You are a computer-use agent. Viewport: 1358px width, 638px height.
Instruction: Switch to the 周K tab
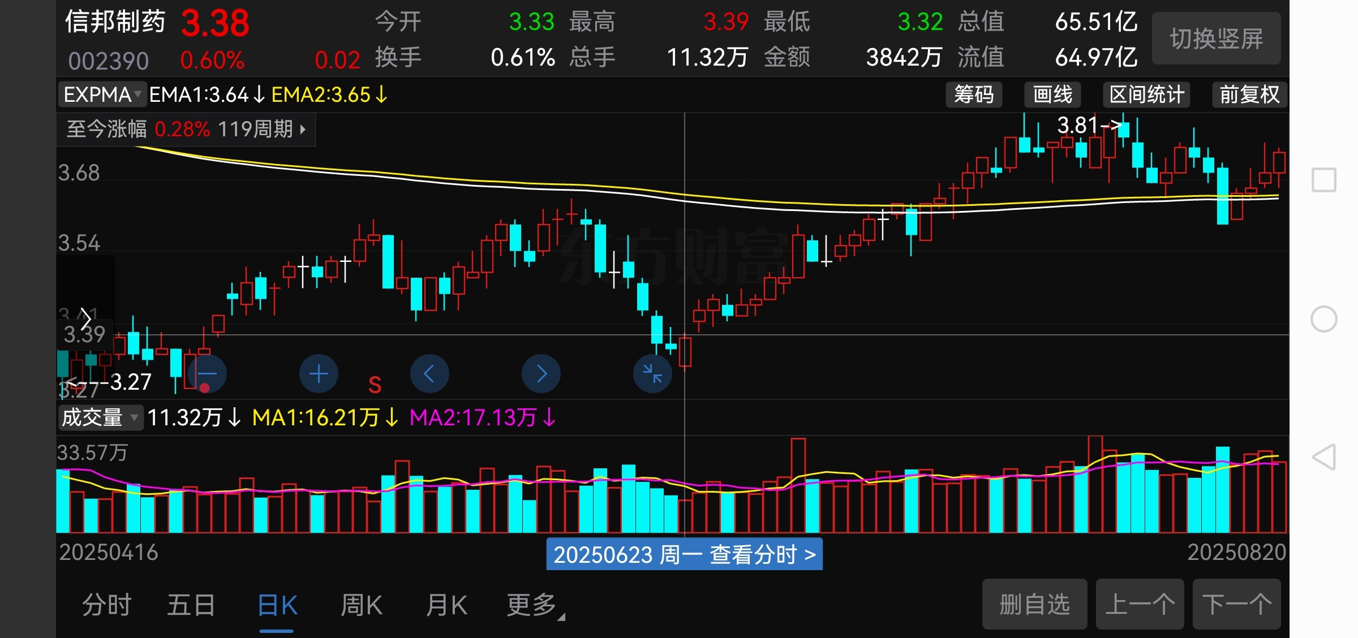click(x=362, y=605)
